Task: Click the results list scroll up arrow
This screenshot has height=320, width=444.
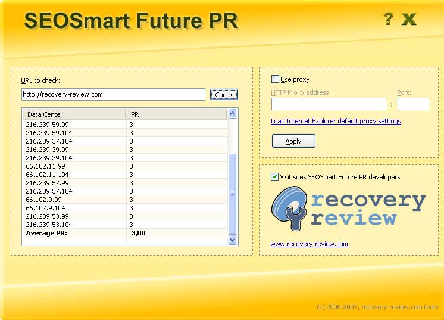Action: [233, 114]
